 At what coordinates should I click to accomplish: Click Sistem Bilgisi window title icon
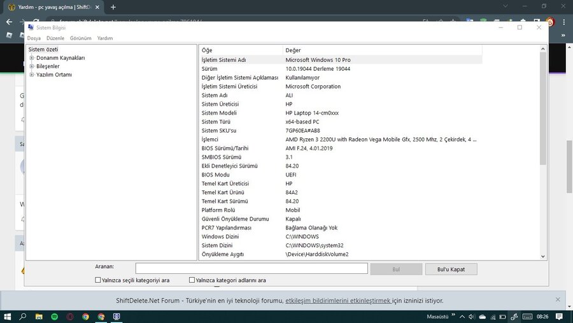click(31, 27)
